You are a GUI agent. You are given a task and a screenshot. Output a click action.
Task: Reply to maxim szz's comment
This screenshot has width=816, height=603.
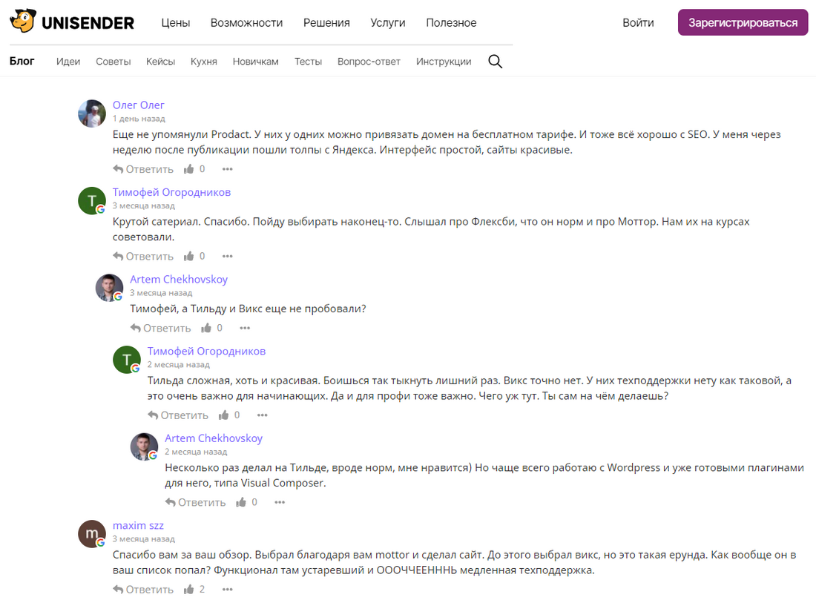point(143,589)
